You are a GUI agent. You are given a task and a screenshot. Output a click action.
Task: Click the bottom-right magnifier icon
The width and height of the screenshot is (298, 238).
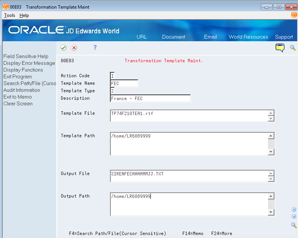(294, 225)
